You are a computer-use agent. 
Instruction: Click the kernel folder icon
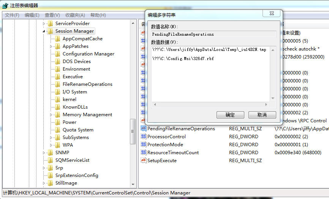point(58,99)
